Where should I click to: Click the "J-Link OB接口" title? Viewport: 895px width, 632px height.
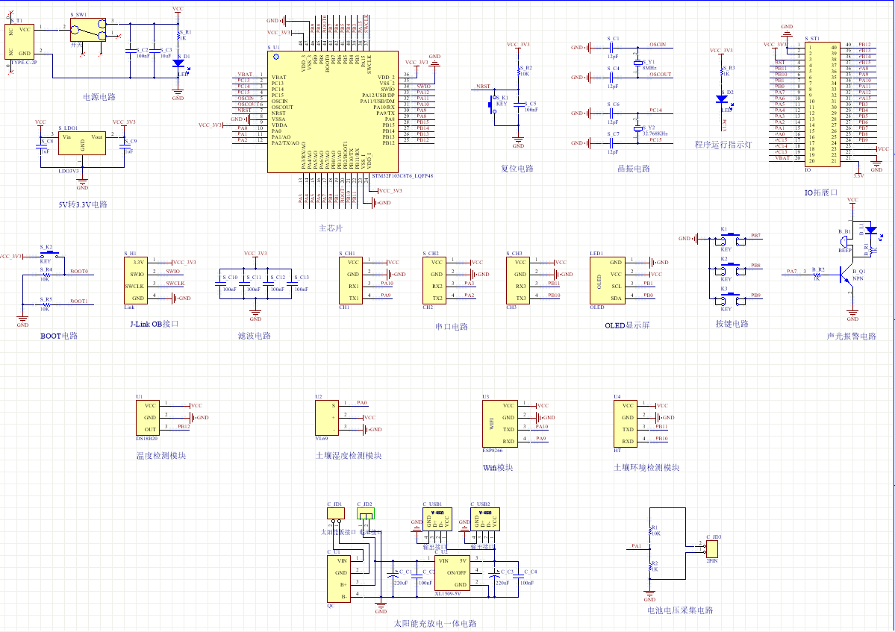[x=155, y=324]
